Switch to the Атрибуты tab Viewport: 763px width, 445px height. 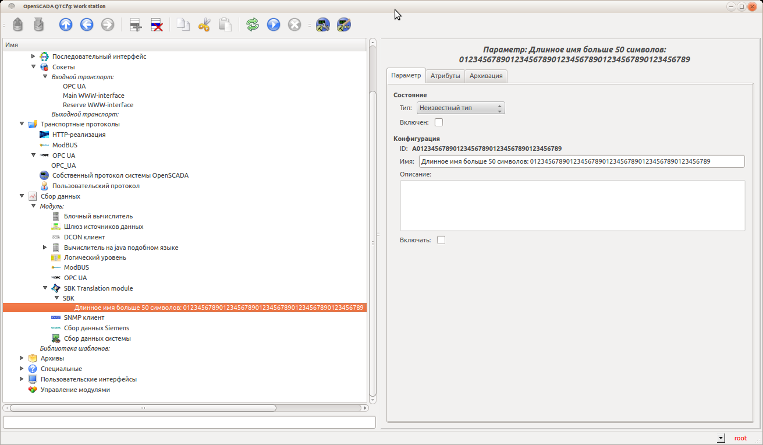(x=445, y=76)
